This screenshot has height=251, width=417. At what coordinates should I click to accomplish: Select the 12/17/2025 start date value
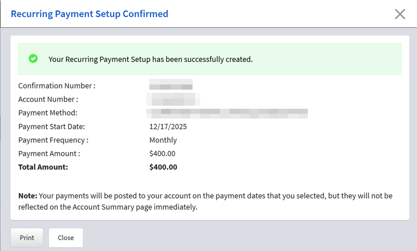click(167, 126)
